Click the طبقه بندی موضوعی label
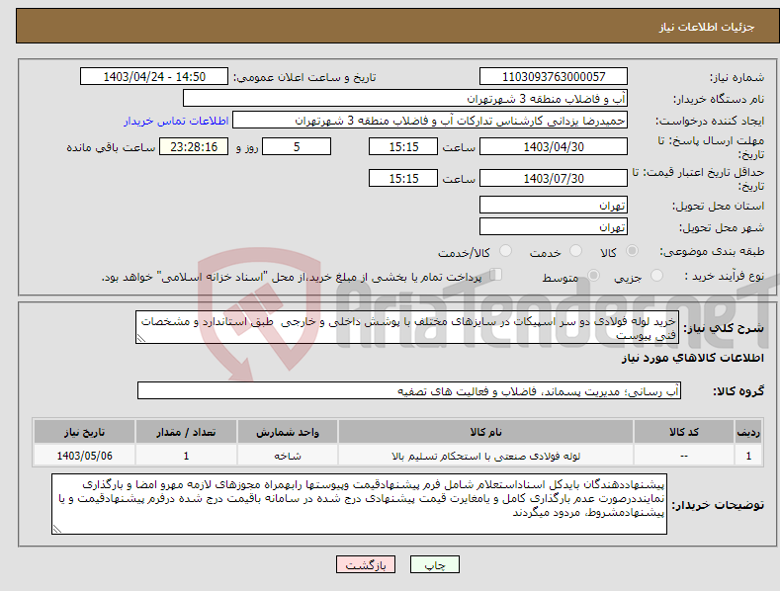 pos(712,252)
